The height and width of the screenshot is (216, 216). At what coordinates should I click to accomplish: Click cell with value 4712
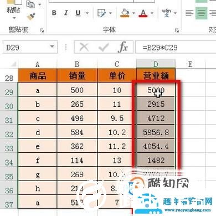click(156, 118)
